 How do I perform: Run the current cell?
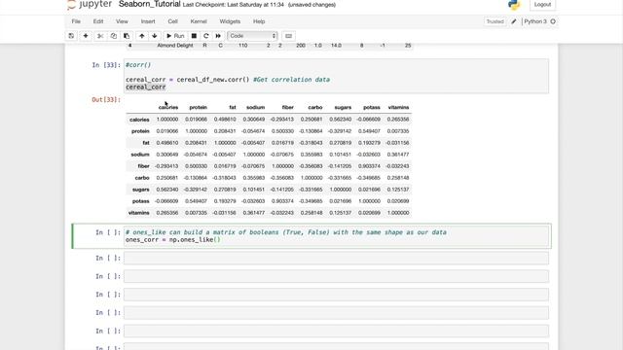click(175, 36)
